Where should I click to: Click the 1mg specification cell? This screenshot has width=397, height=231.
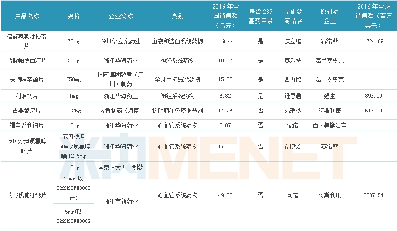(74, 96)
